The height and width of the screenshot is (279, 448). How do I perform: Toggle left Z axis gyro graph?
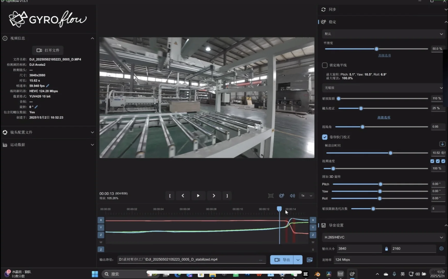pyautogui.click(x=101, y=235)
